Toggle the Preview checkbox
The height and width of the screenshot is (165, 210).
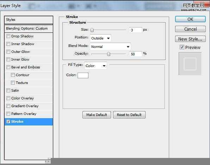pos(182,47)
